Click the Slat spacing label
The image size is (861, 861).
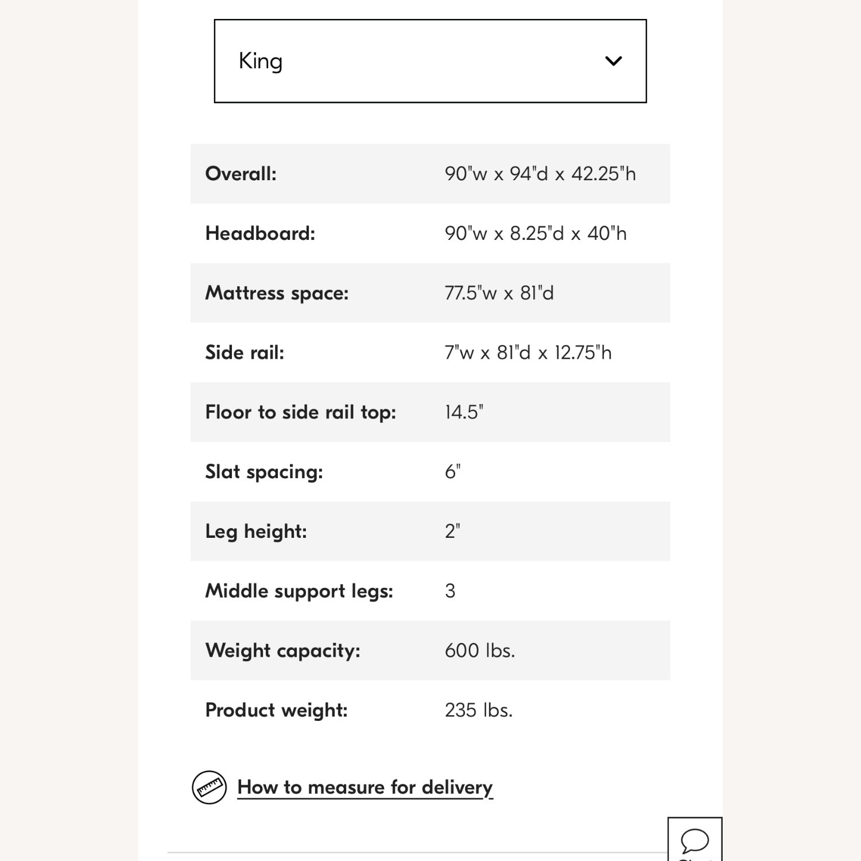coord(264,472)
